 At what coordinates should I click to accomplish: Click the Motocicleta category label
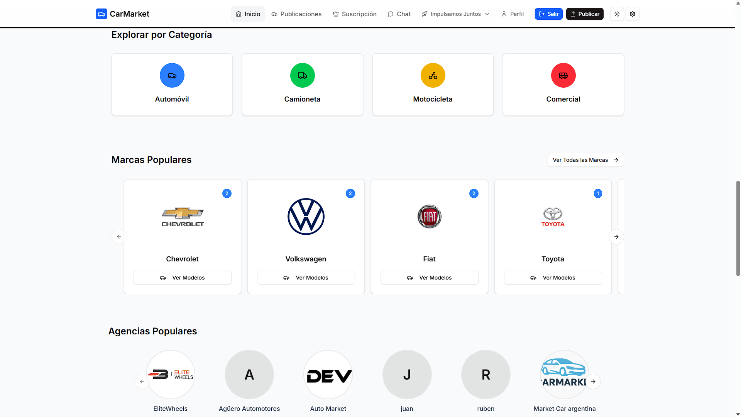pos(433,99)
